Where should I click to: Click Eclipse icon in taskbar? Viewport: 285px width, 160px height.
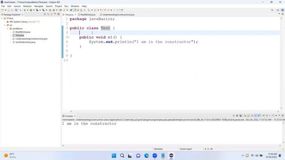coord(171,156)
